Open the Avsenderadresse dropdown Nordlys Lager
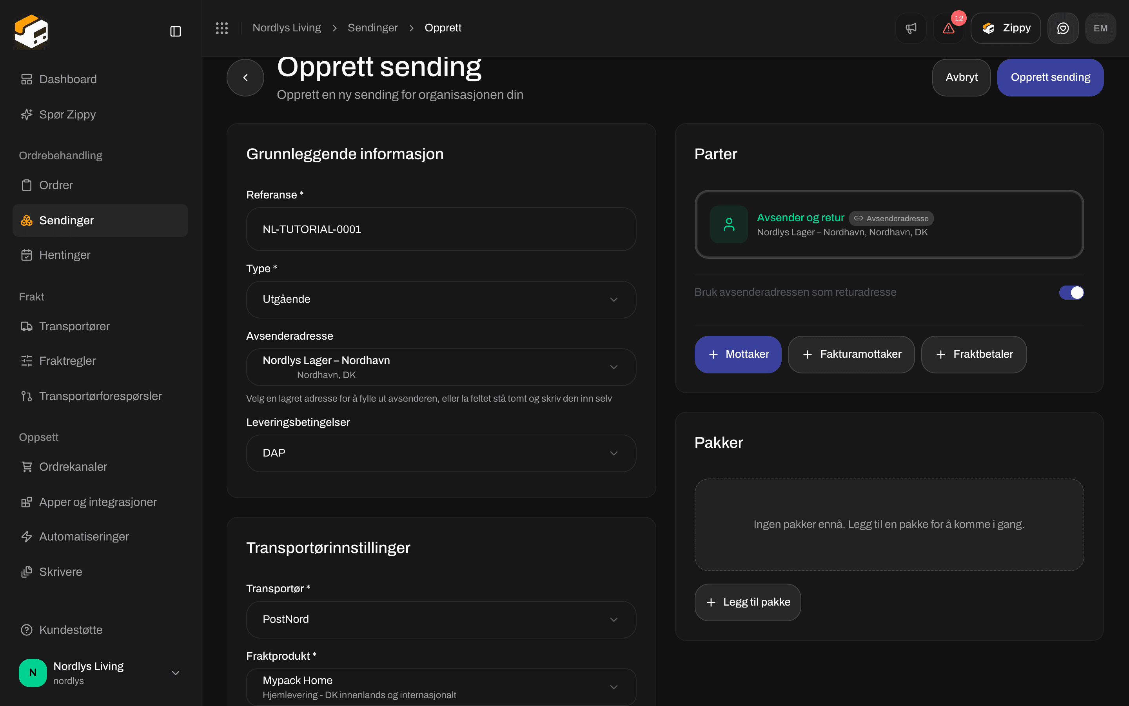Image resolution: width=1129 pixels, height=706 pixels. coord(441,367)
